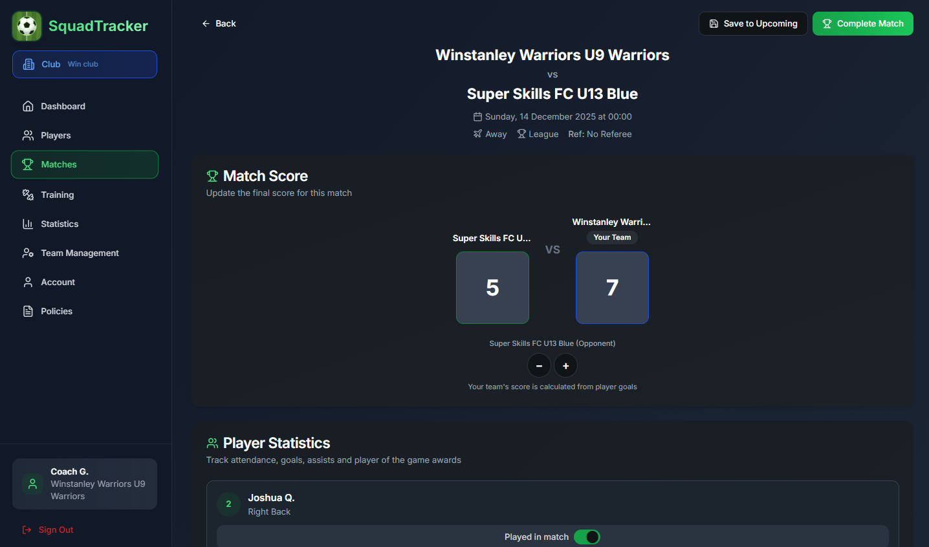Click Save to Upcoming button
Image resolution: width=929 pixels, height=547 pixels.
pos(753,23)
